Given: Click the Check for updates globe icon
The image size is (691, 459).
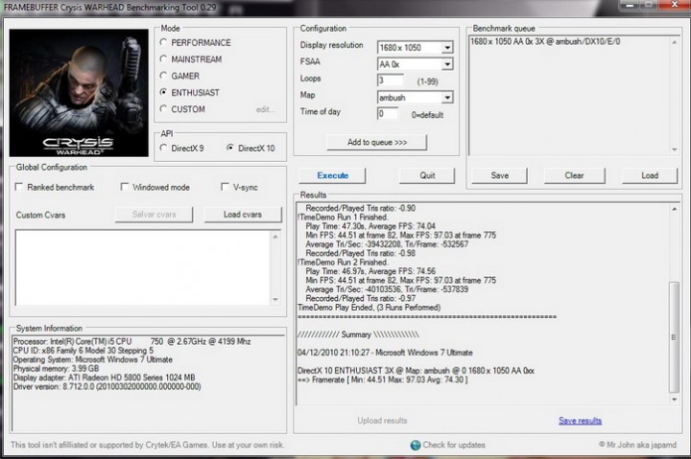Looking at the screenshot, I should 416,445.
